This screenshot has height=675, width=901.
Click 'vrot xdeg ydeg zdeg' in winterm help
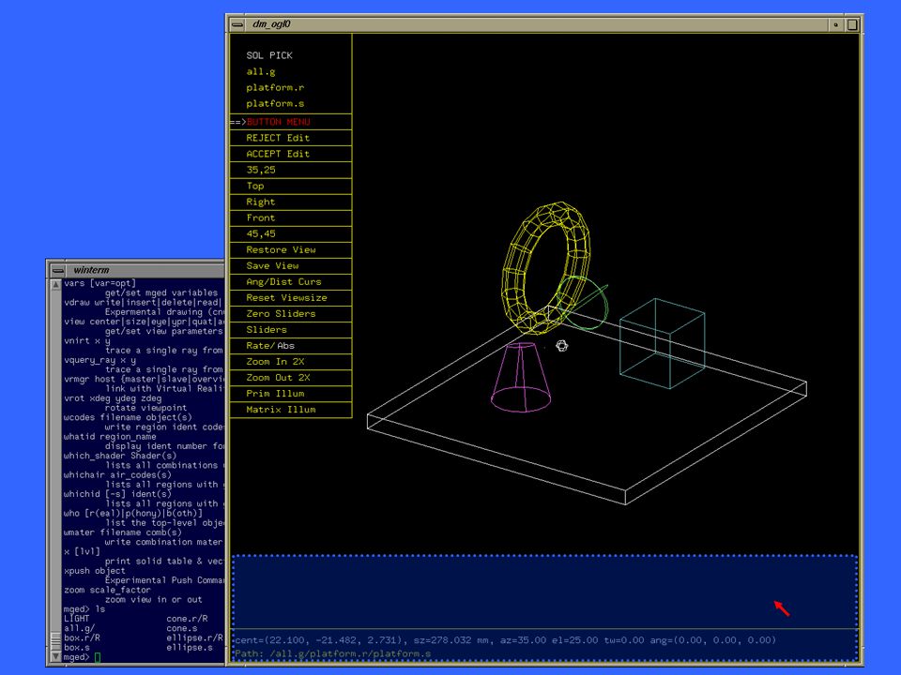113,398
